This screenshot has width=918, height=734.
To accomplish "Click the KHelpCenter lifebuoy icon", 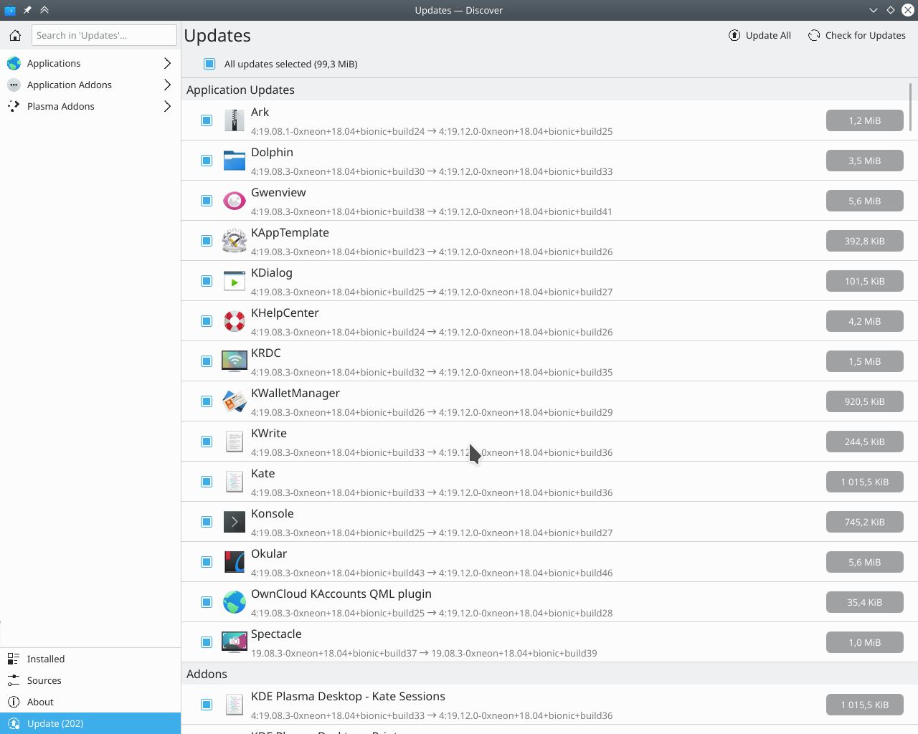I will 235,321.
